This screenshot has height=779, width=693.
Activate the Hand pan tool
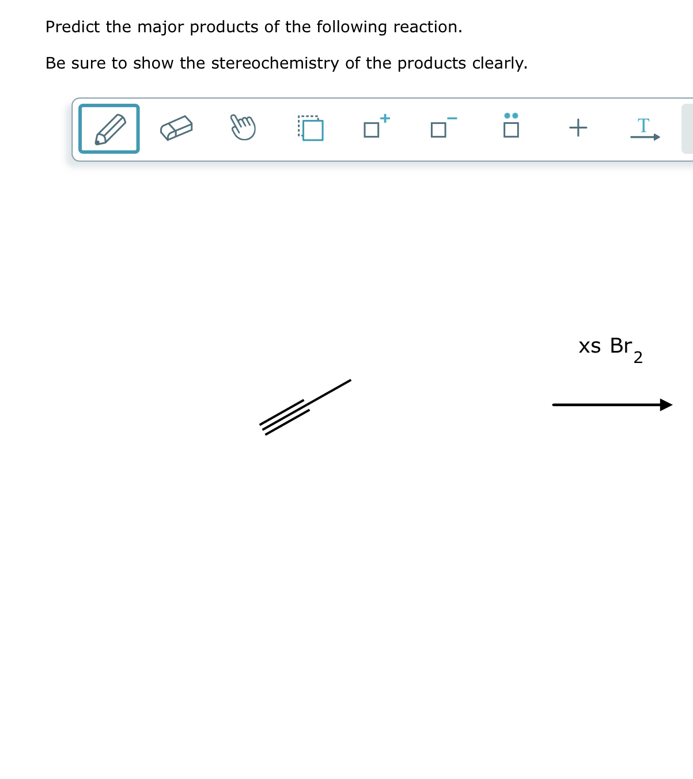(243, 128)
